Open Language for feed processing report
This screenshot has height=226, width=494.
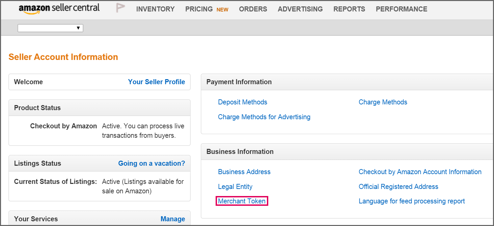(x=412, y=201)
